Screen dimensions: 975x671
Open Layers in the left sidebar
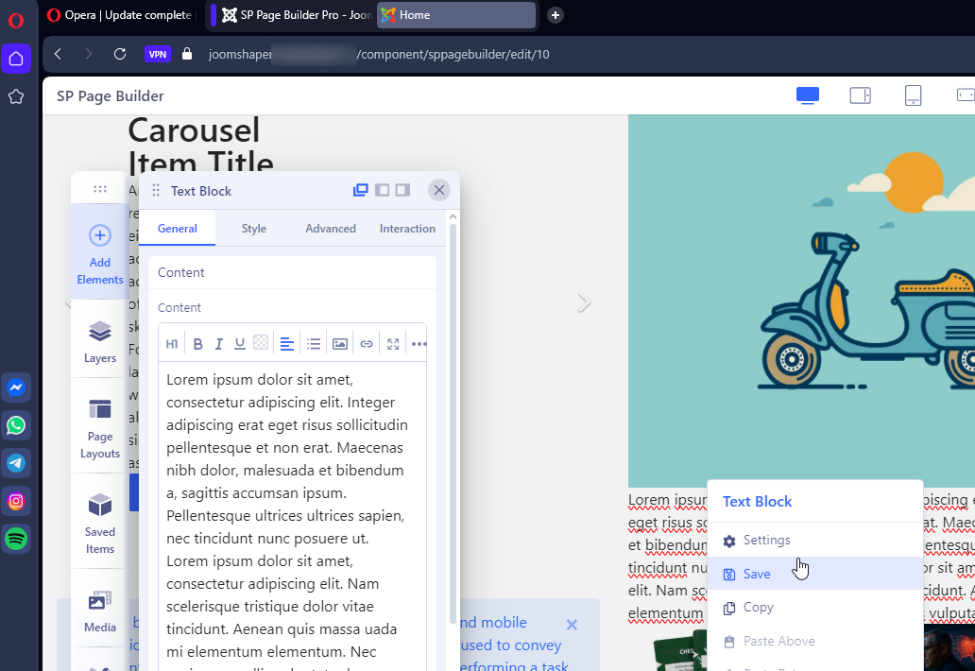[x=100, y=341]
